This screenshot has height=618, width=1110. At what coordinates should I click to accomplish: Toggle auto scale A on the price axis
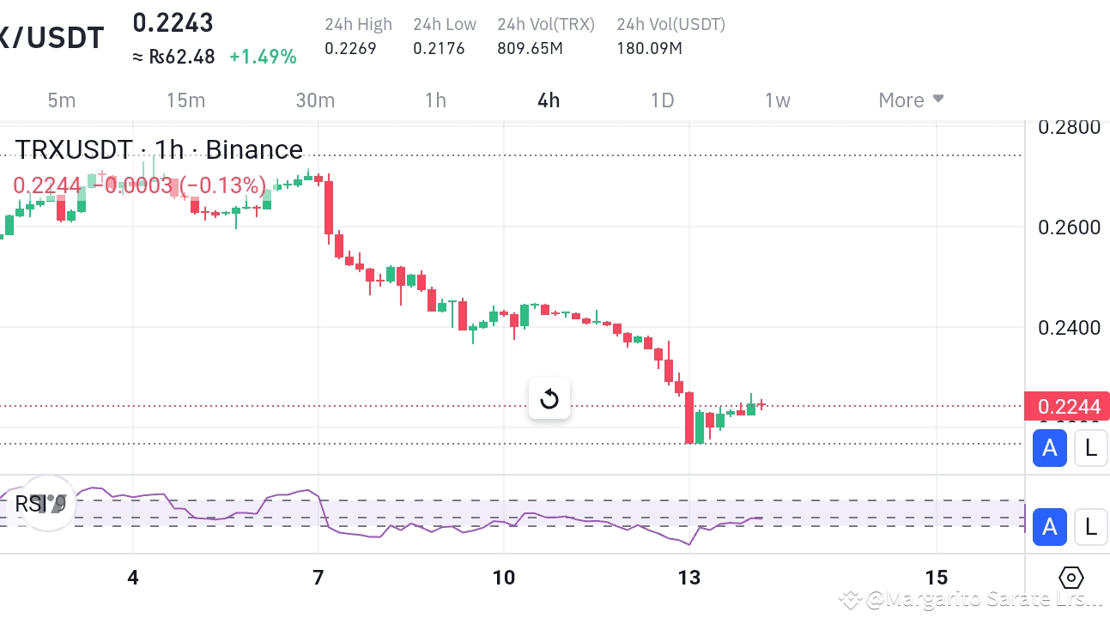pyautogui.click(x=1049, y=448)
